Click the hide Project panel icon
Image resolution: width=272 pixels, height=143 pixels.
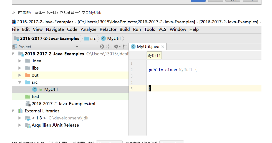(x=125, y=47)
